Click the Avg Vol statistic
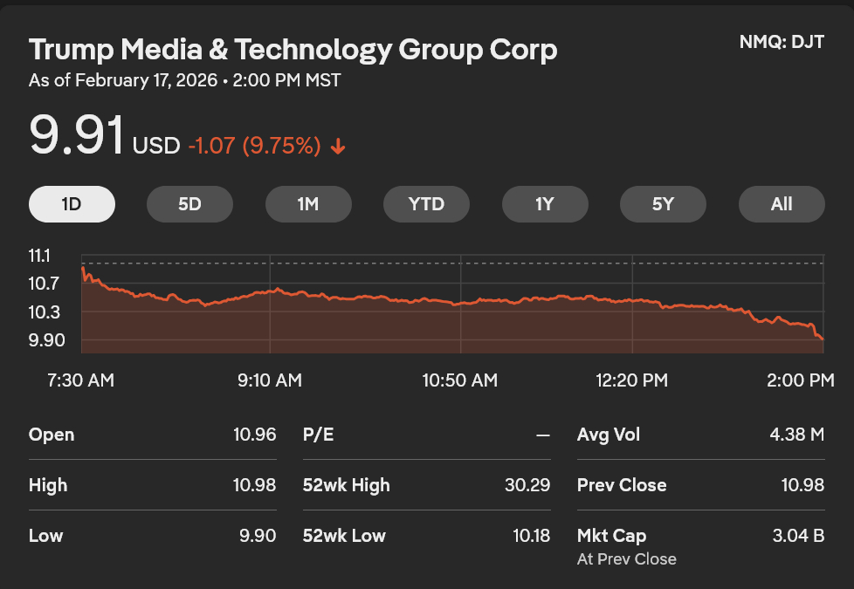854x589 pixels. pos(700,435)
